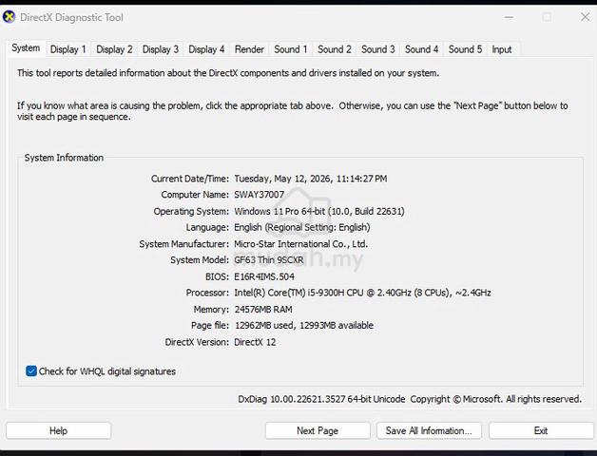Viewport: 597px width, 456px height.
Task: Open the Display 1 tab
Action: click(68, 49)
